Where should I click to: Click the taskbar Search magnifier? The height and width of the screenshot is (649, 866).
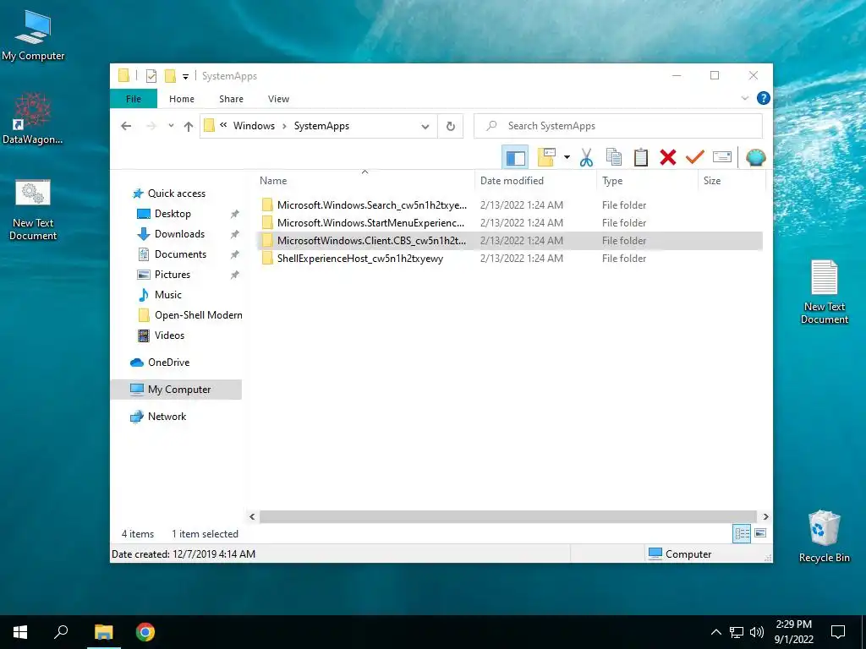click(x=61, y=632)
